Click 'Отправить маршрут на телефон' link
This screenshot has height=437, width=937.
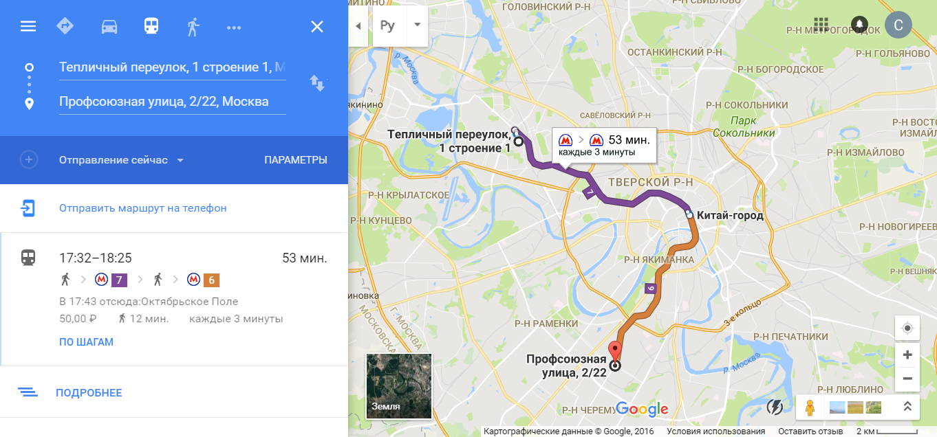tap(143, 208)
